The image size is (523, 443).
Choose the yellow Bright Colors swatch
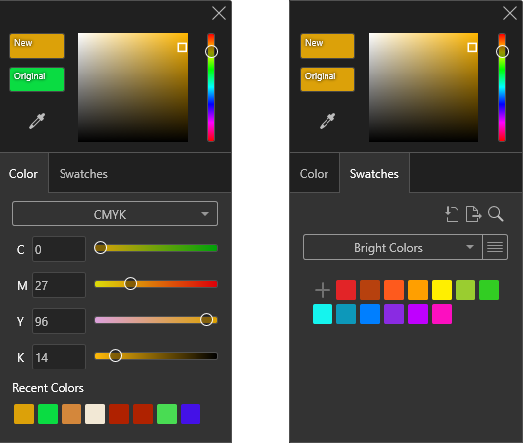point(442,290)
